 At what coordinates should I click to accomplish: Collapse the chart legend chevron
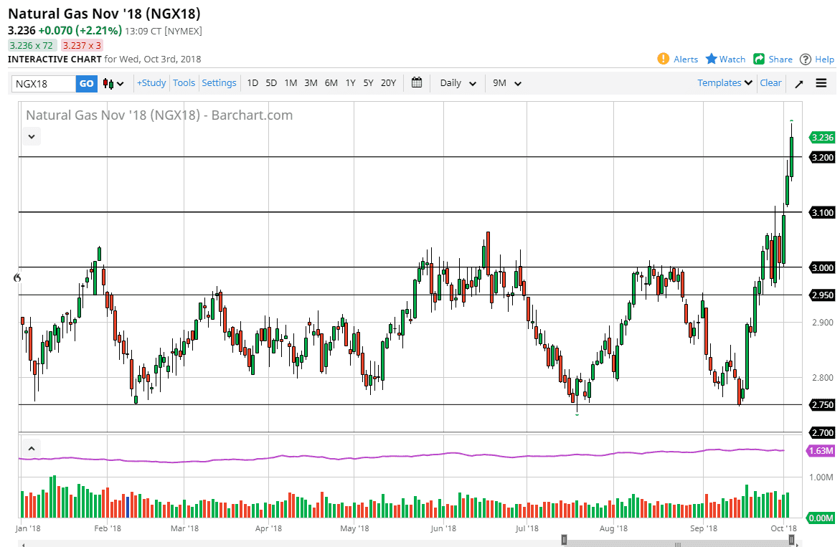tap(32, 136)
